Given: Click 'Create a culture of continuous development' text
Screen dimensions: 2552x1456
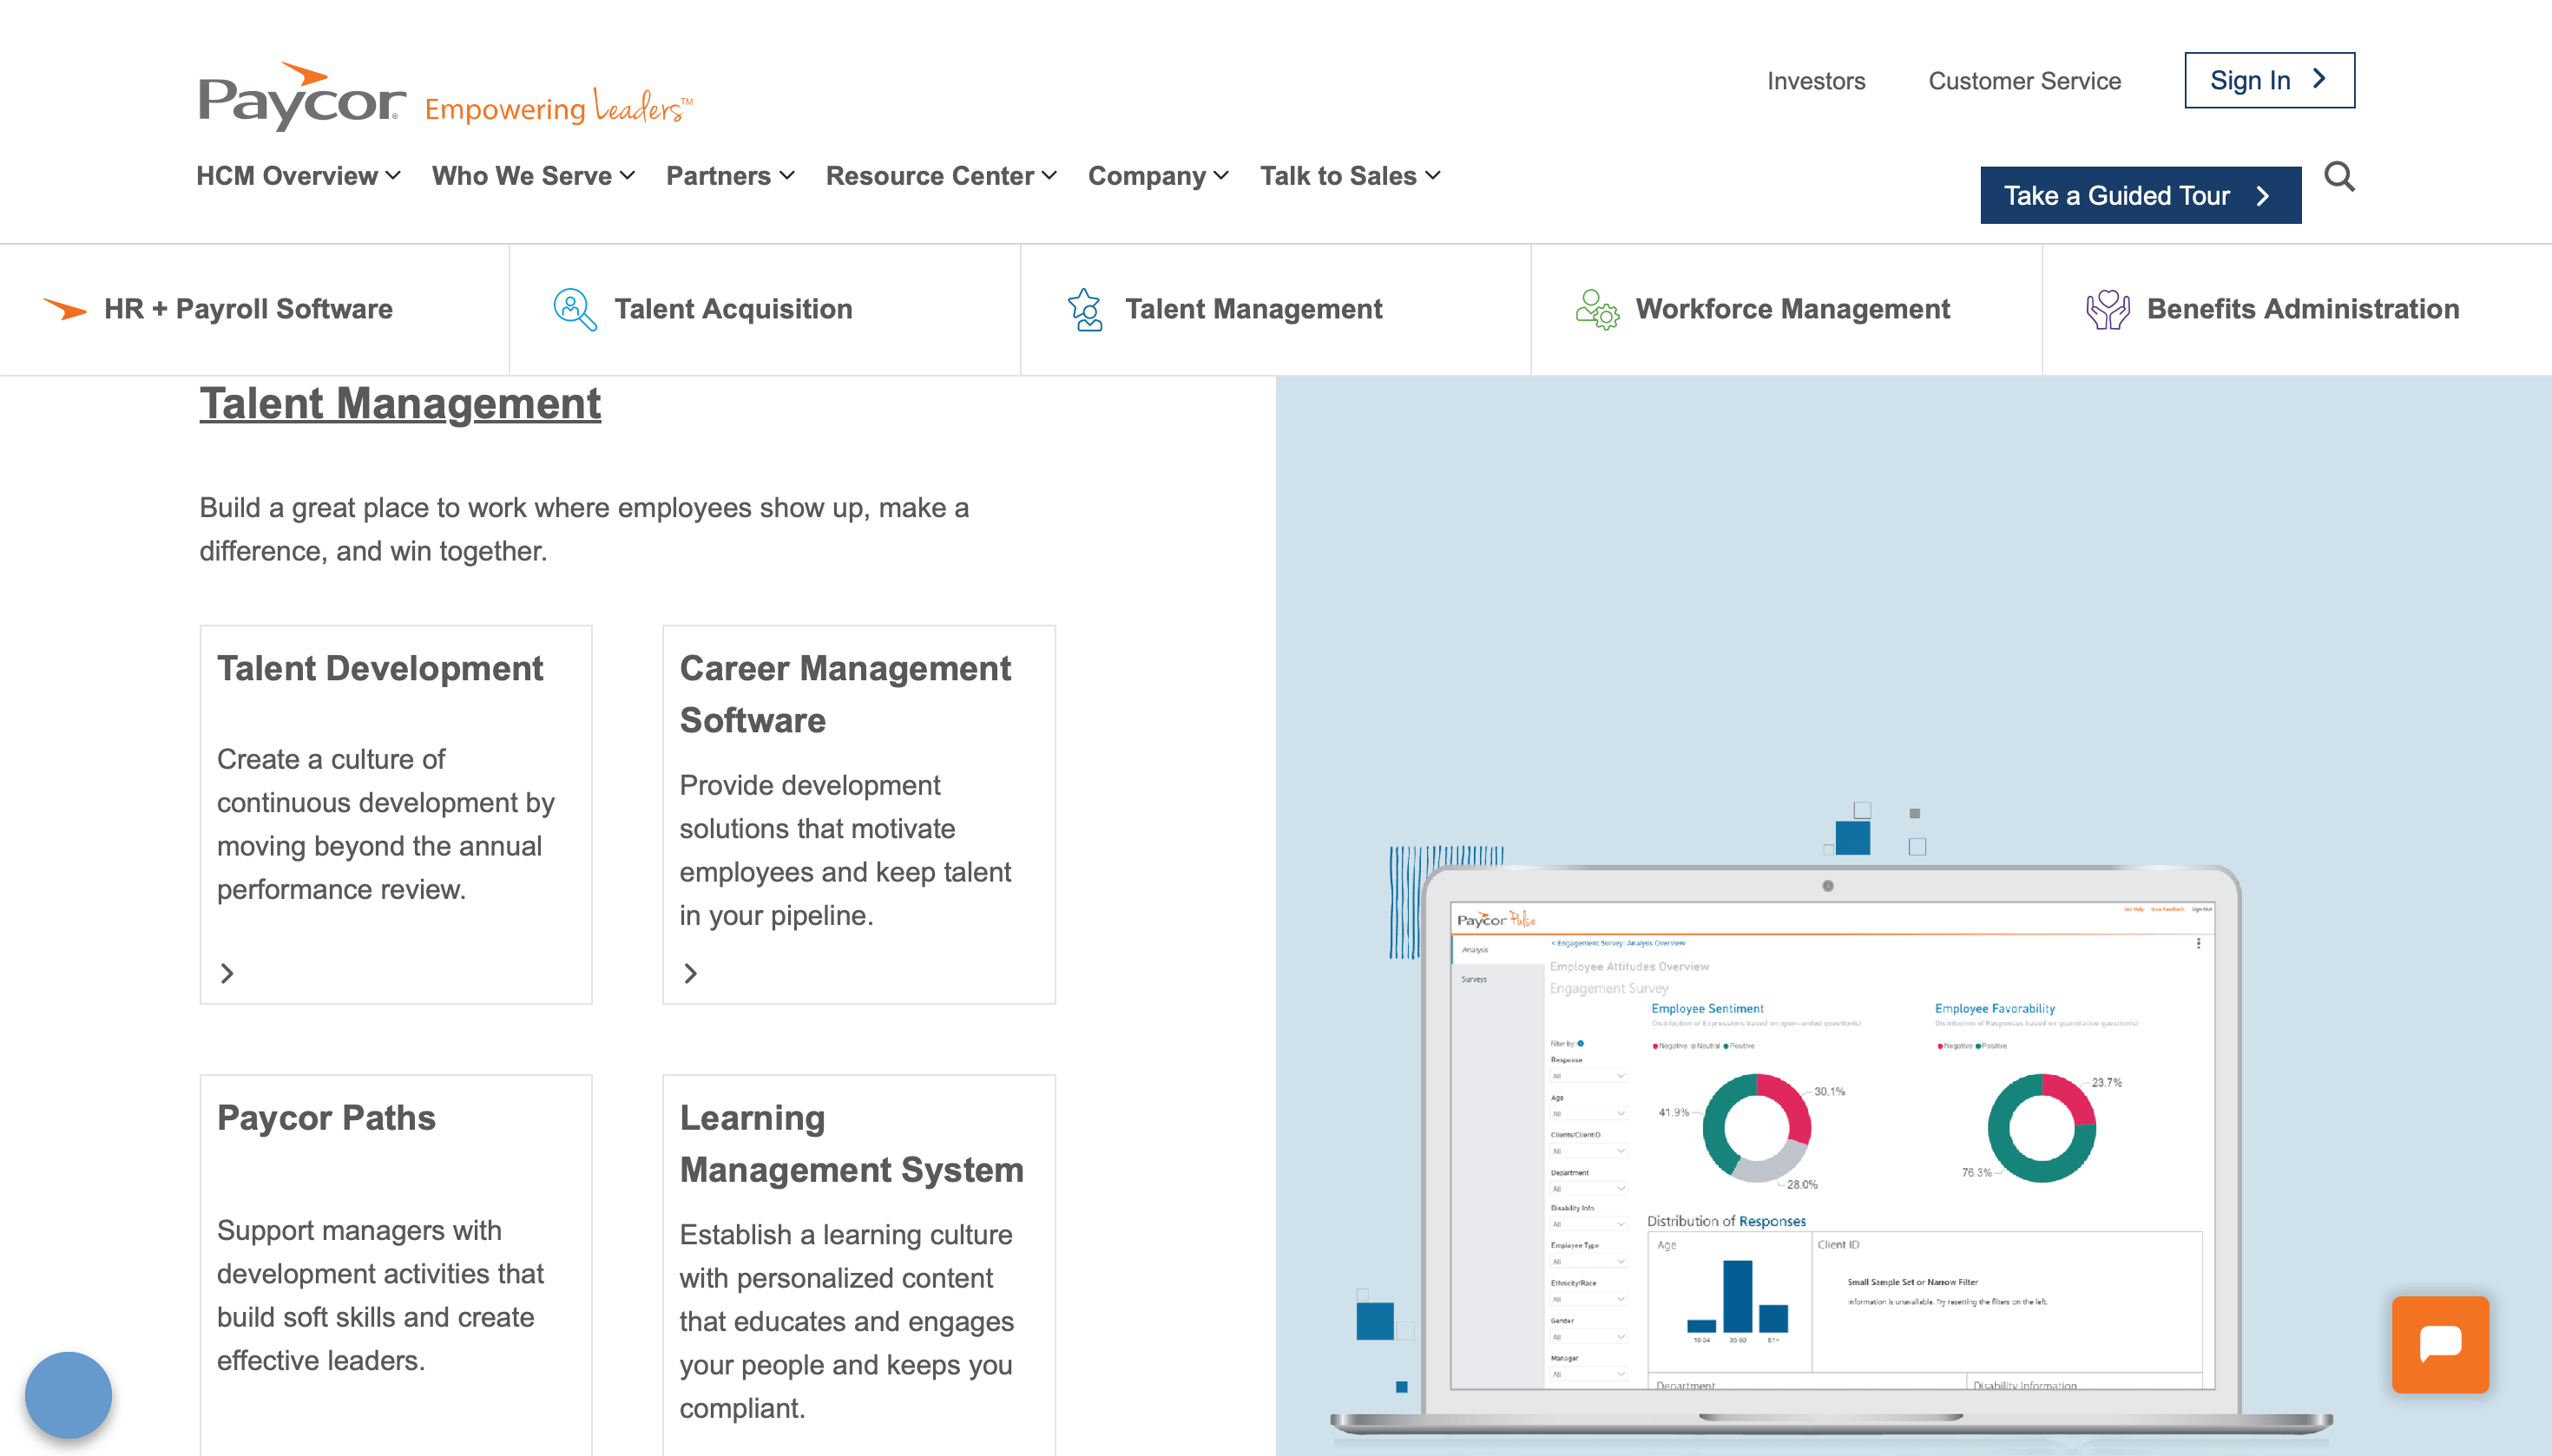Looking at the screenshot, I should (386, 824).
